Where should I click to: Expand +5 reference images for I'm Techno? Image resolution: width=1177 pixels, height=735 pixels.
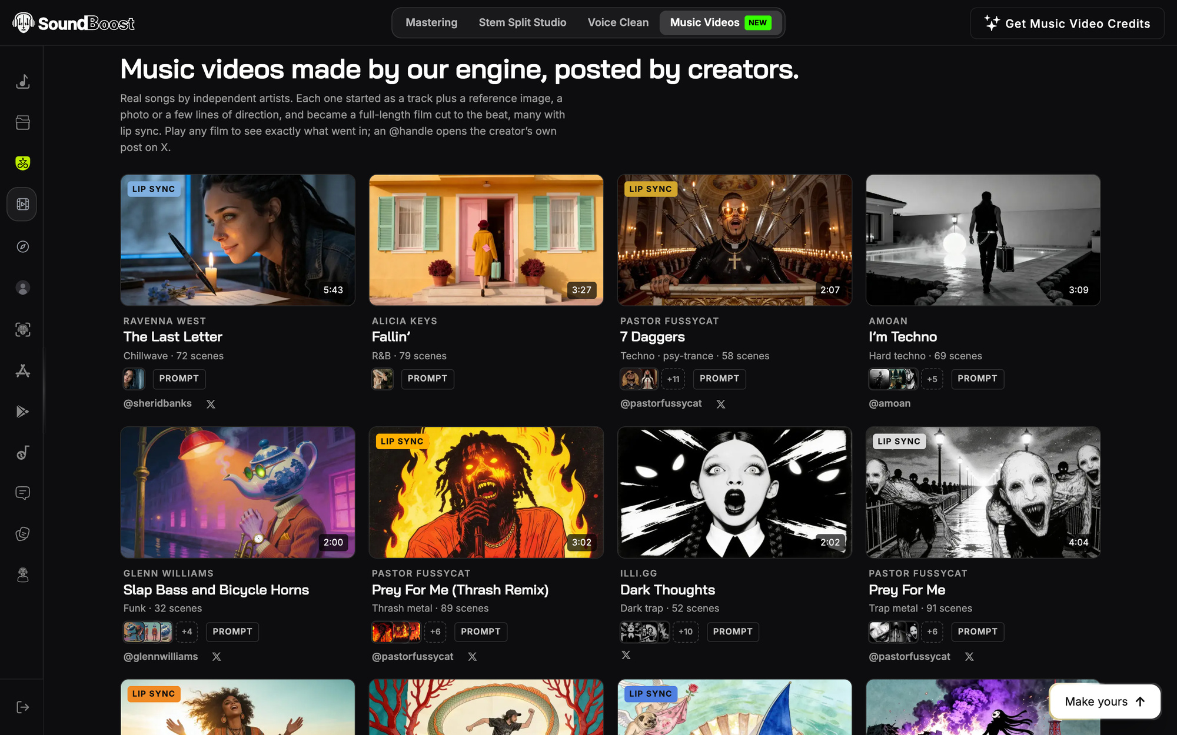[x=932, y=379]
